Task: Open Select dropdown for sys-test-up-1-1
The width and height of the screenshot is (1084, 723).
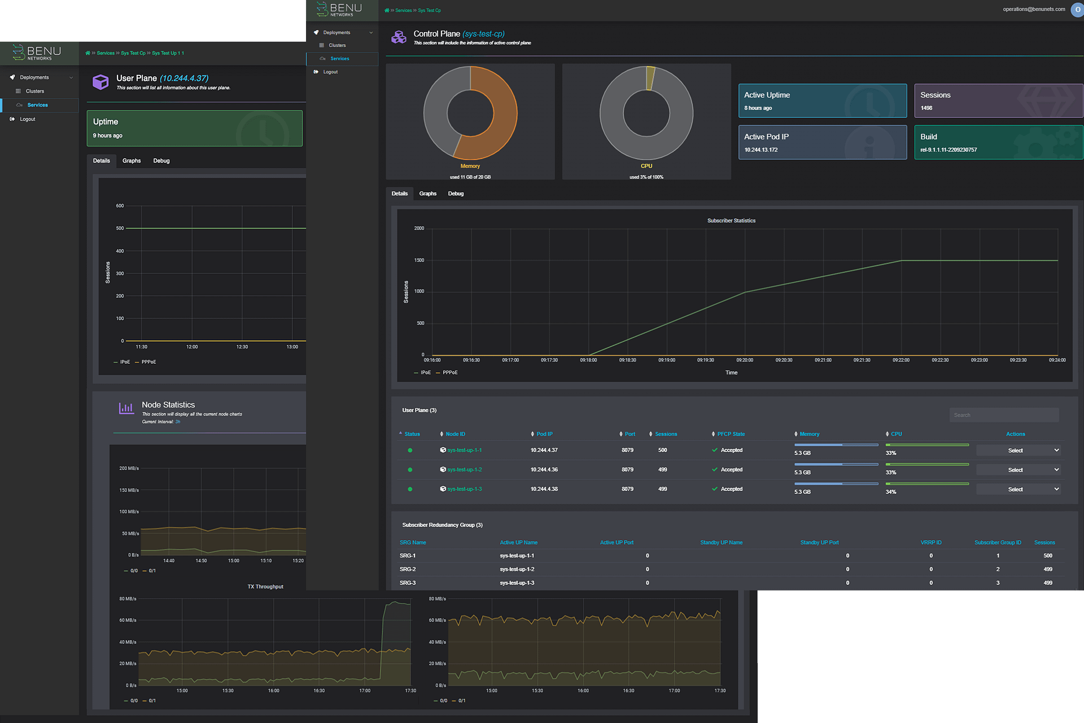Action: (x=1019, y=451)
